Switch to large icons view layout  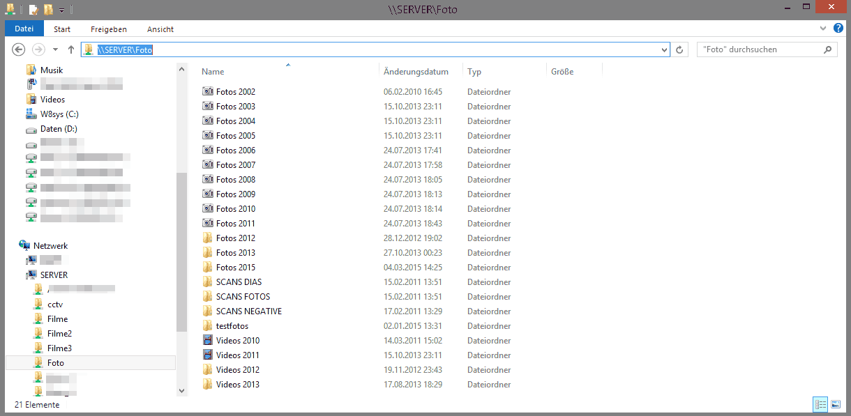click(834, 404)
